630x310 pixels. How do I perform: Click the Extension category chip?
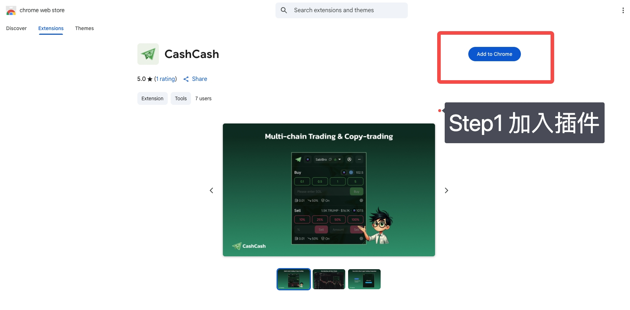tap(152, 98)
